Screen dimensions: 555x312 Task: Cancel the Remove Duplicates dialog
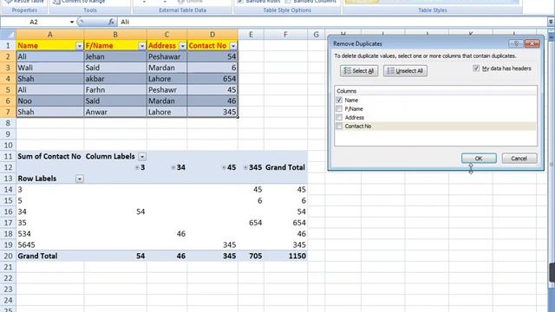click(x=519, y=158)
